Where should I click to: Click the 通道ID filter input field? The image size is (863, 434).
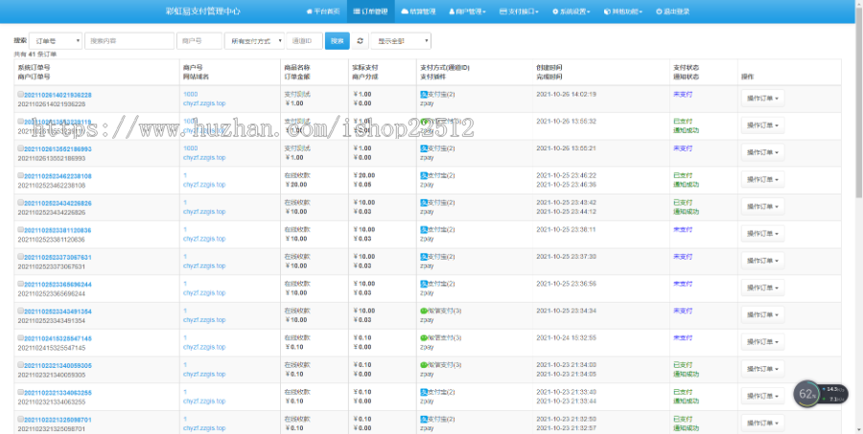coord(304,40)
